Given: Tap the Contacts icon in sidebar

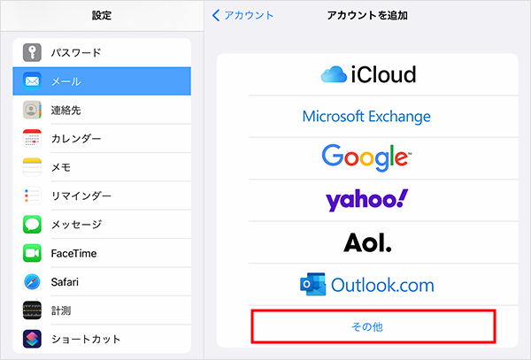Looking at the screenshot, I should pyautogui.click(x=34, y=110).
